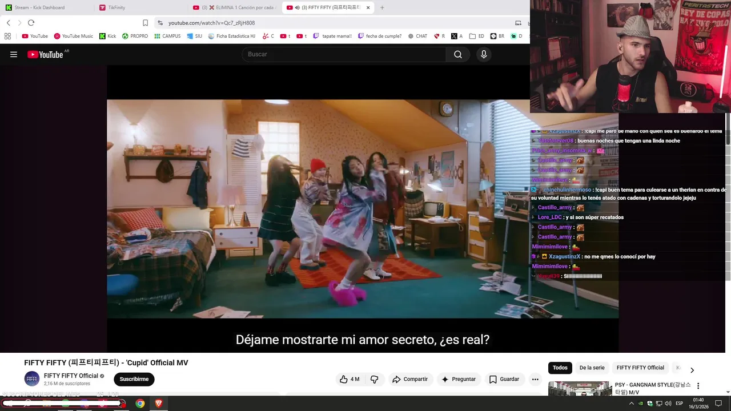731x411 pixels.
Task: Like the video with thumbs-up 4 M
Action: 350,379
